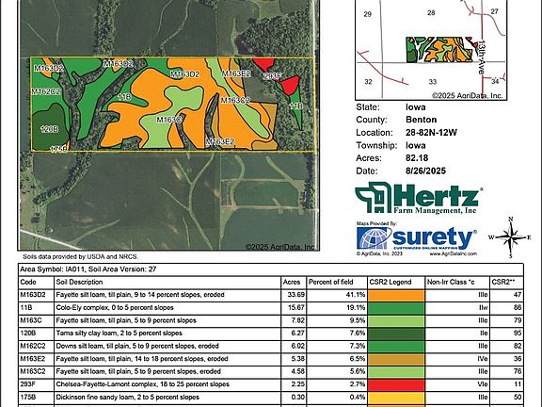Click the percent value 7.6%
The width and height of the screenshot is (542, 407).
pyautogui.click(x=358, y=334)
